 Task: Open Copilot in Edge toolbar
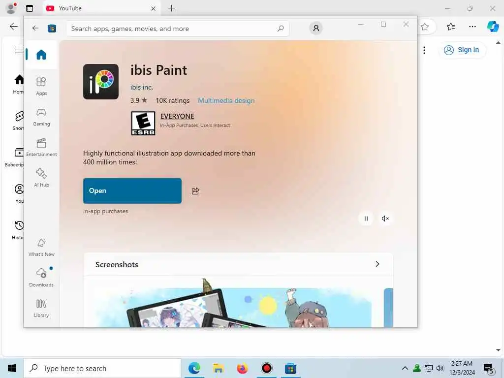[493, 27]
